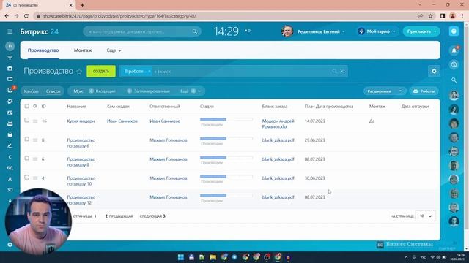Remove the "В работе" filter chip
This screenshot has width=469, height=263.
point(149,72)
